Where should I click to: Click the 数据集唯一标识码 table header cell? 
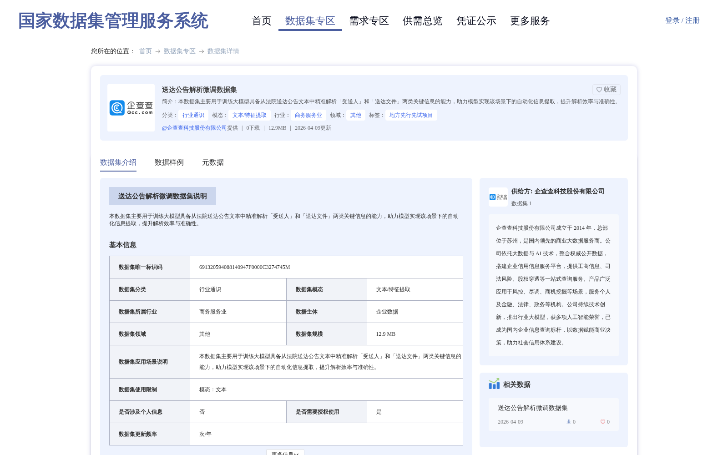click(150, 267)
